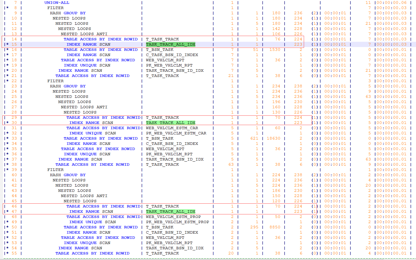Viewport: 416px width, 260px height.
Task: Select WEB_VHLCLM_RPT object on line 35
Action: [x=165, y=149]
